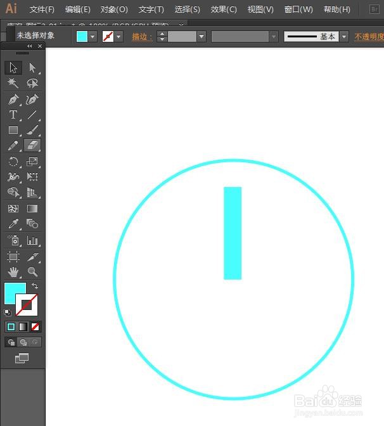This screenshot has width=384, height=426.
Task: Click the 不透明度 opacity link
Action: point(369,37)
